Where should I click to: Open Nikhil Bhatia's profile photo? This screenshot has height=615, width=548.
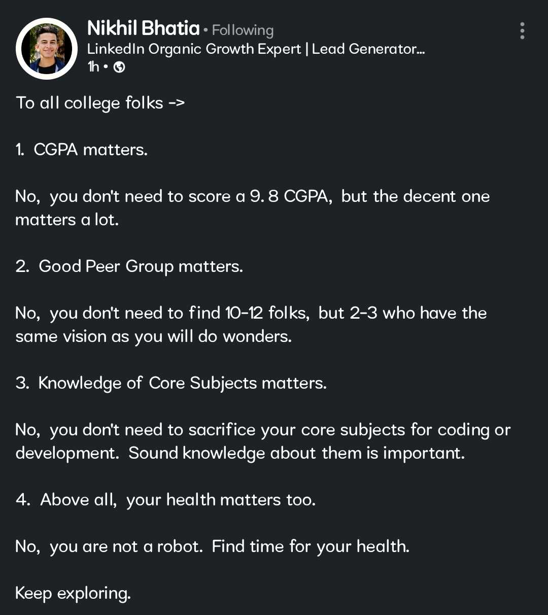(x=47, y=49)
